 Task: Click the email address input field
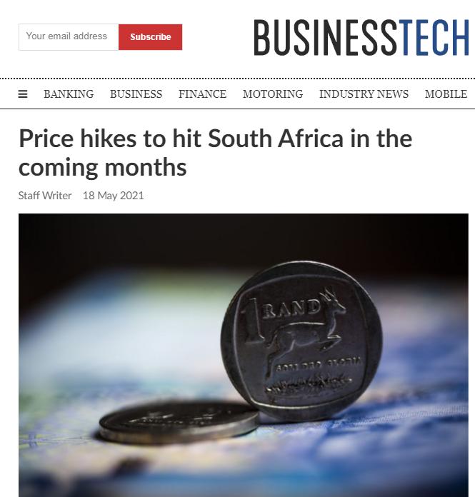[x=69, y=36]
